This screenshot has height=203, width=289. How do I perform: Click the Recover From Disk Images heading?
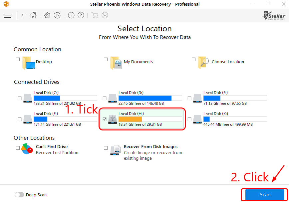[150, 147]
